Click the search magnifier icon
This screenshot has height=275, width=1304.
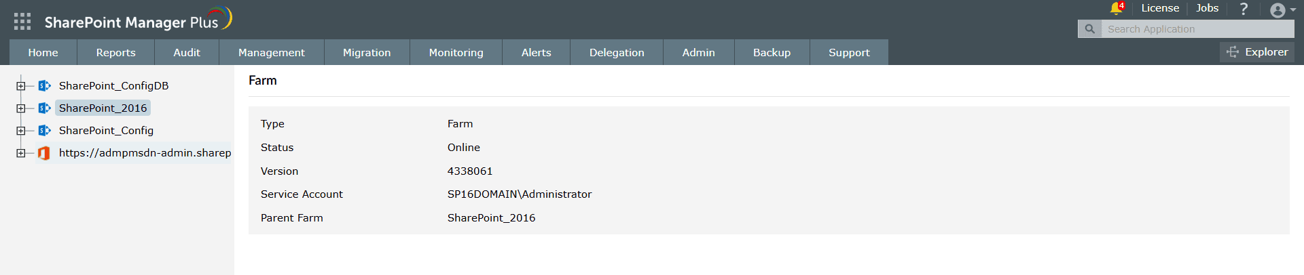pyautogui.click(x=1089, y=29)
